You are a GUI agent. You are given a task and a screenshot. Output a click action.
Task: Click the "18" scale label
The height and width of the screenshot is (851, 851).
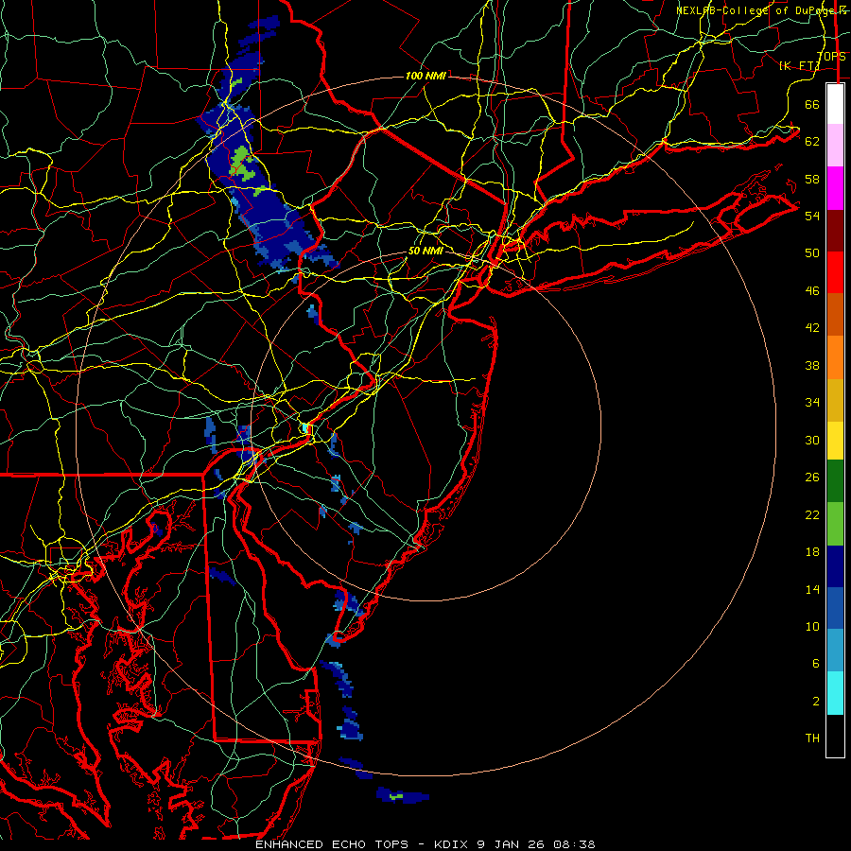point(812,552)
